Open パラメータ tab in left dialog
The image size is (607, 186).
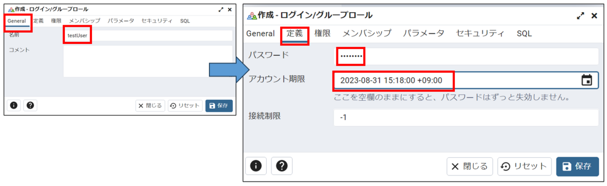coord(120,21)
